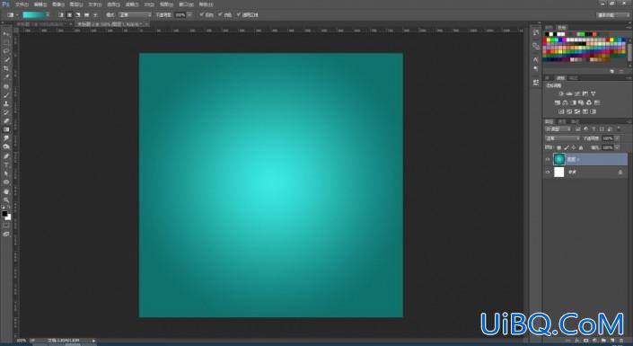Select the Clone Stamp tool
Screen dimensions: 633x346
[6, 104]
